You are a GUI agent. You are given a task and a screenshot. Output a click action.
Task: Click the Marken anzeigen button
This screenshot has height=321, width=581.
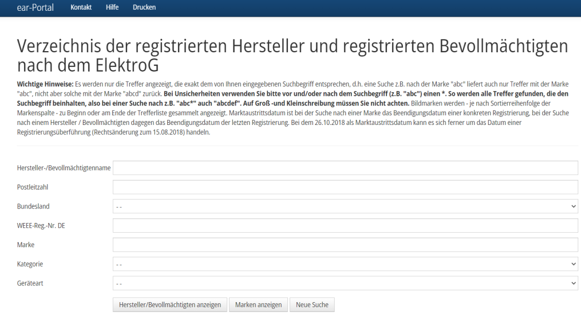(258, 305)
